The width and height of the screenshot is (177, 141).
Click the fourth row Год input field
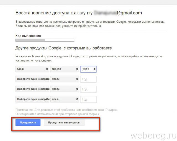point(88,99)
